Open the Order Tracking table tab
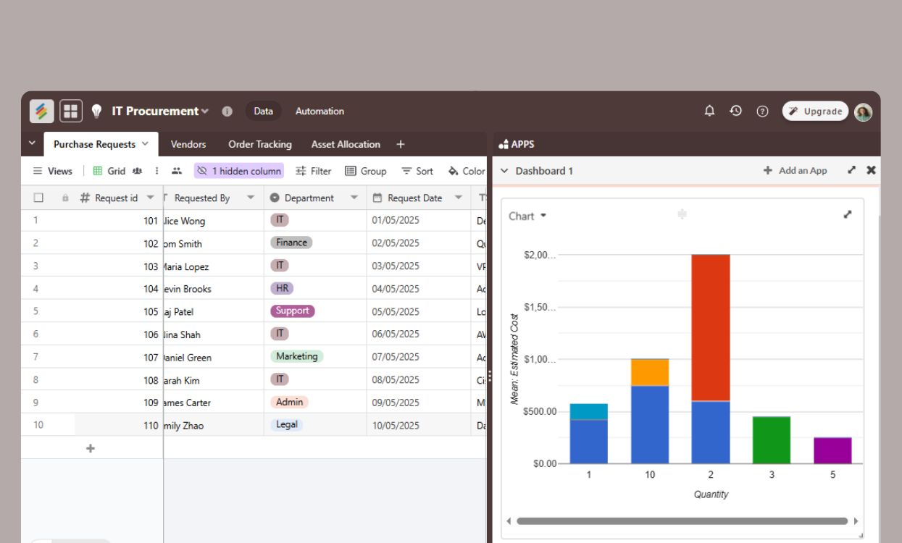 tap(260, 144)
